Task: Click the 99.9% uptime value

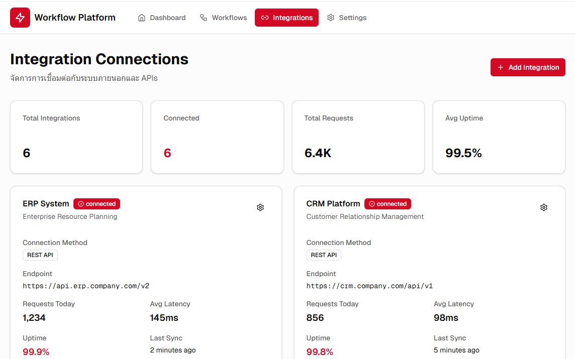Action: (x=36, y=351)
